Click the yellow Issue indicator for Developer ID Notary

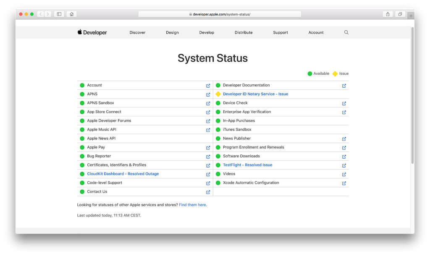[x=218, y=94]
